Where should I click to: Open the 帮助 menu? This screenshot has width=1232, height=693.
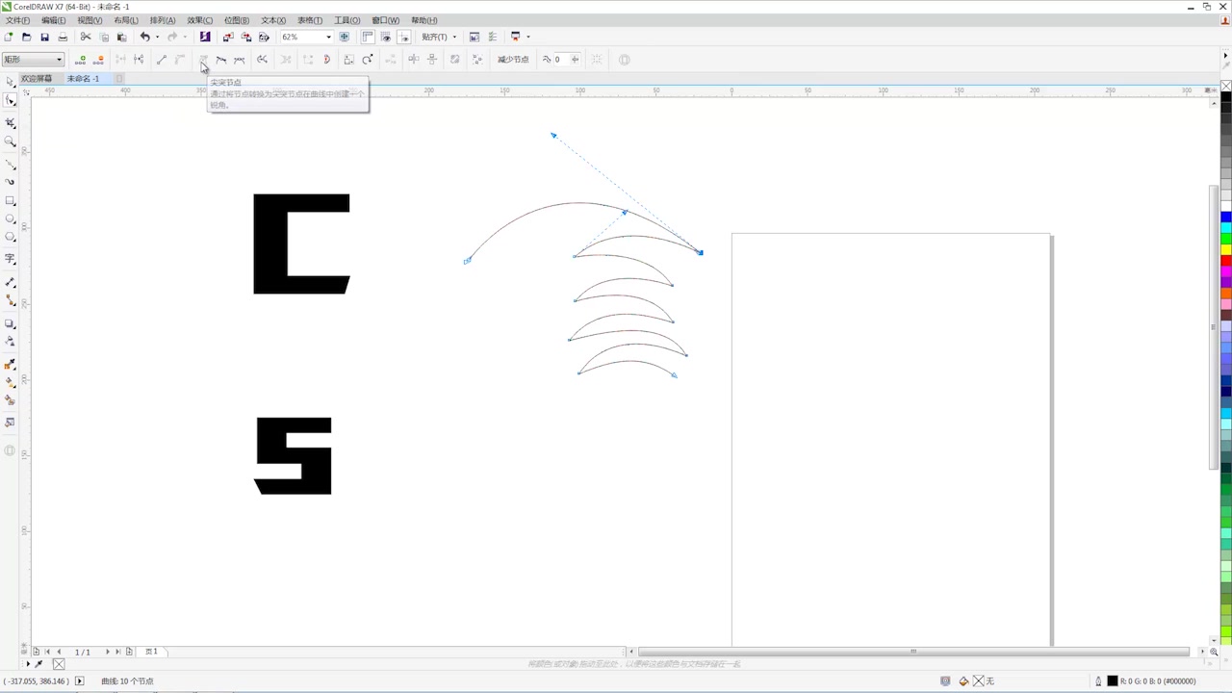[423, 20]
